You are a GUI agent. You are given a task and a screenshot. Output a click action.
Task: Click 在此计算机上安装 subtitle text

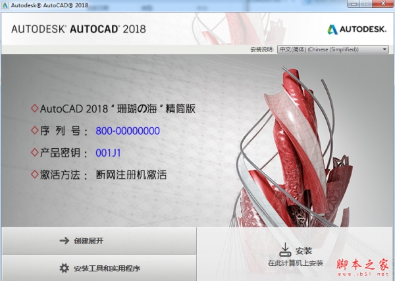pos(295,263)
